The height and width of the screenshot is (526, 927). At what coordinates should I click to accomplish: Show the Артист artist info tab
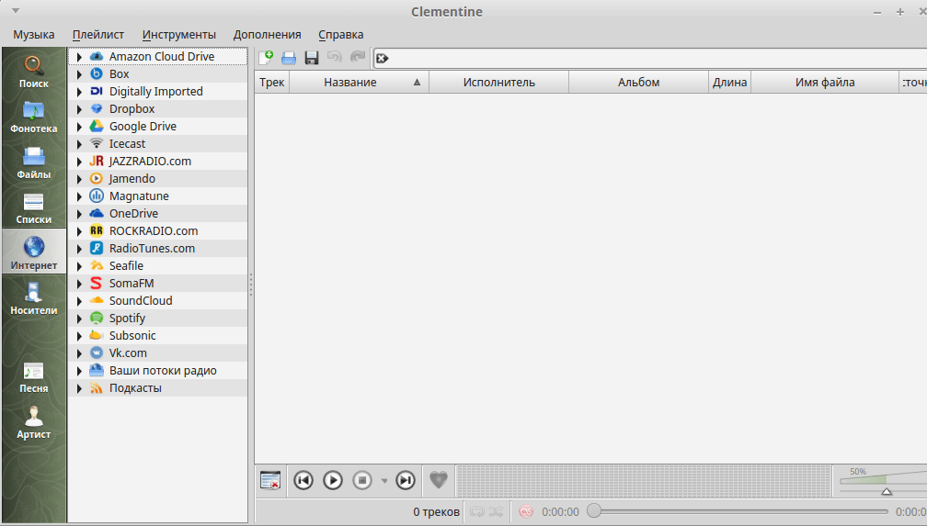pyautogui.click(x=34, y=423)
